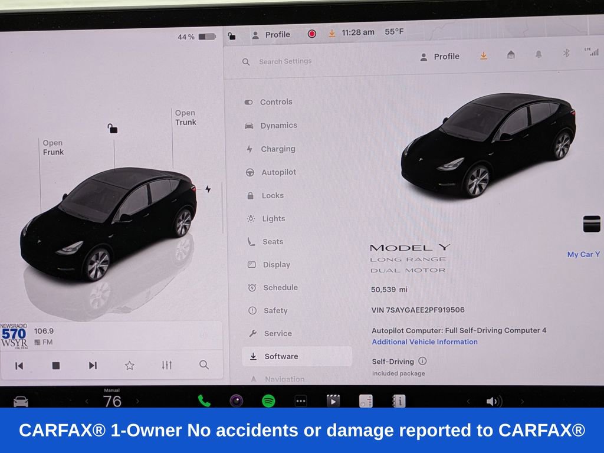The image size is (604, 453).
Task: Skip to previous radio station
Action: tap(19, 366)
